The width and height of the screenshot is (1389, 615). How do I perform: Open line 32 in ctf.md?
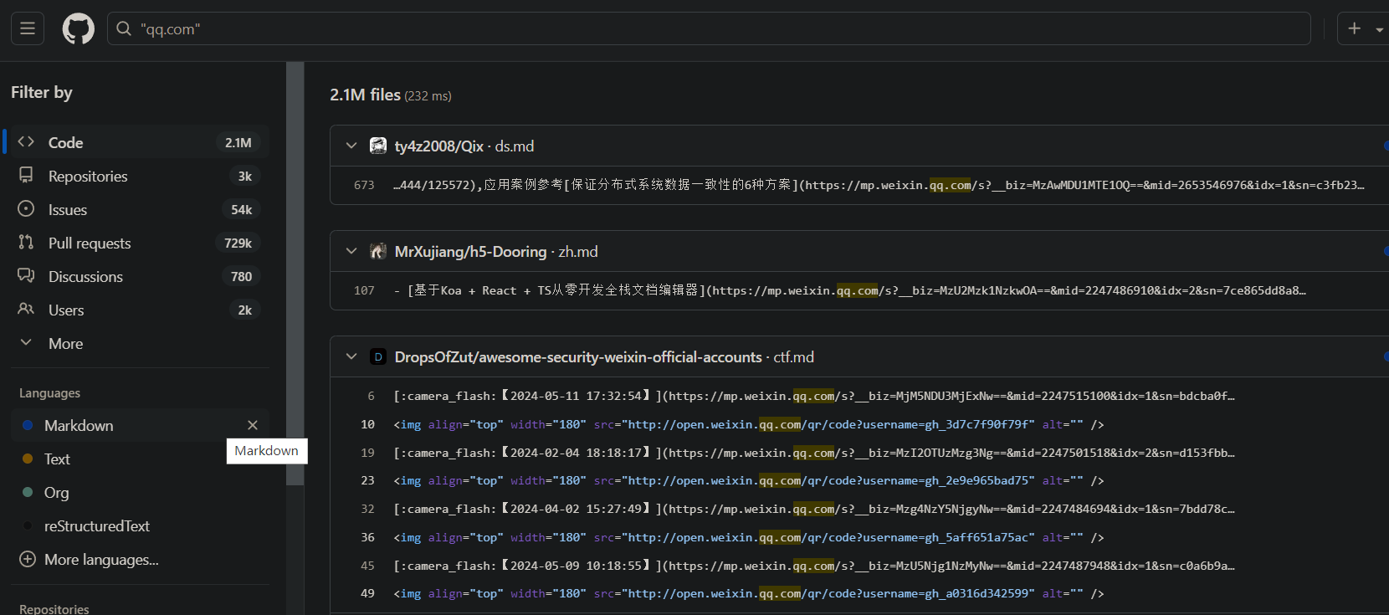[x=367, y=509]
